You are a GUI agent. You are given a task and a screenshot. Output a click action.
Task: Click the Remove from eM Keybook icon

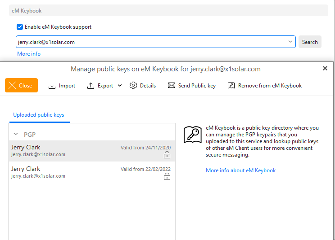231,86
